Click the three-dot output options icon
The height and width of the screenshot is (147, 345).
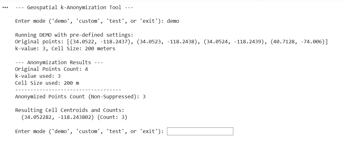point(5,8)
